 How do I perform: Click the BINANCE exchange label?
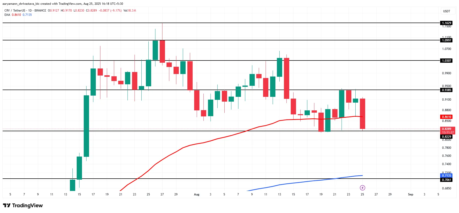(40, 11)
